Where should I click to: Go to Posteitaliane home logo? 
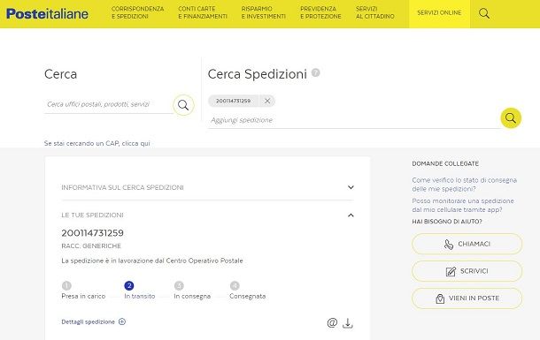pyautogui.click(x=47, y=14)
